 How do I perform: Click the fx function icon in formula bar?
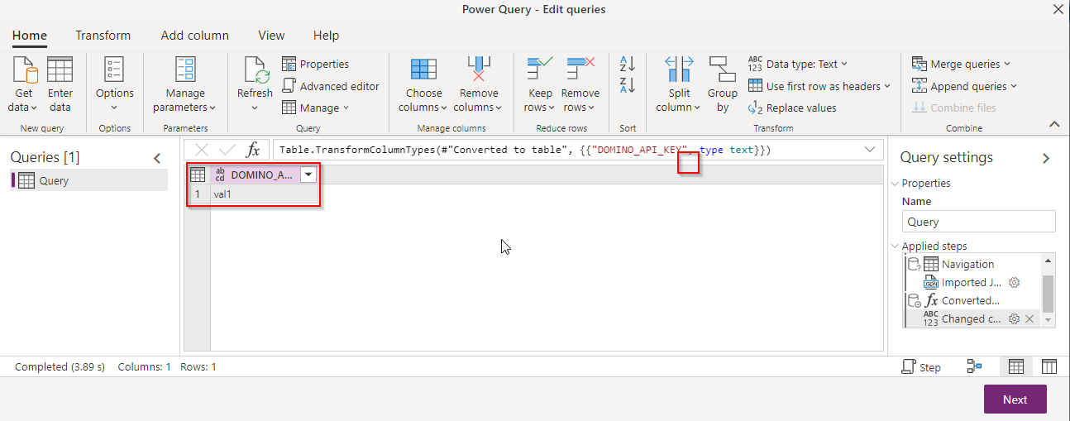click(254, 150)
